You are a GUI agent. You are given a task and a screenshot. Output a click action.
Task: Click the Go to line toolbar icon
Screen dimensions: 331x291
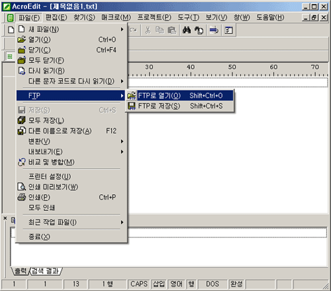(x=214, y=30)
